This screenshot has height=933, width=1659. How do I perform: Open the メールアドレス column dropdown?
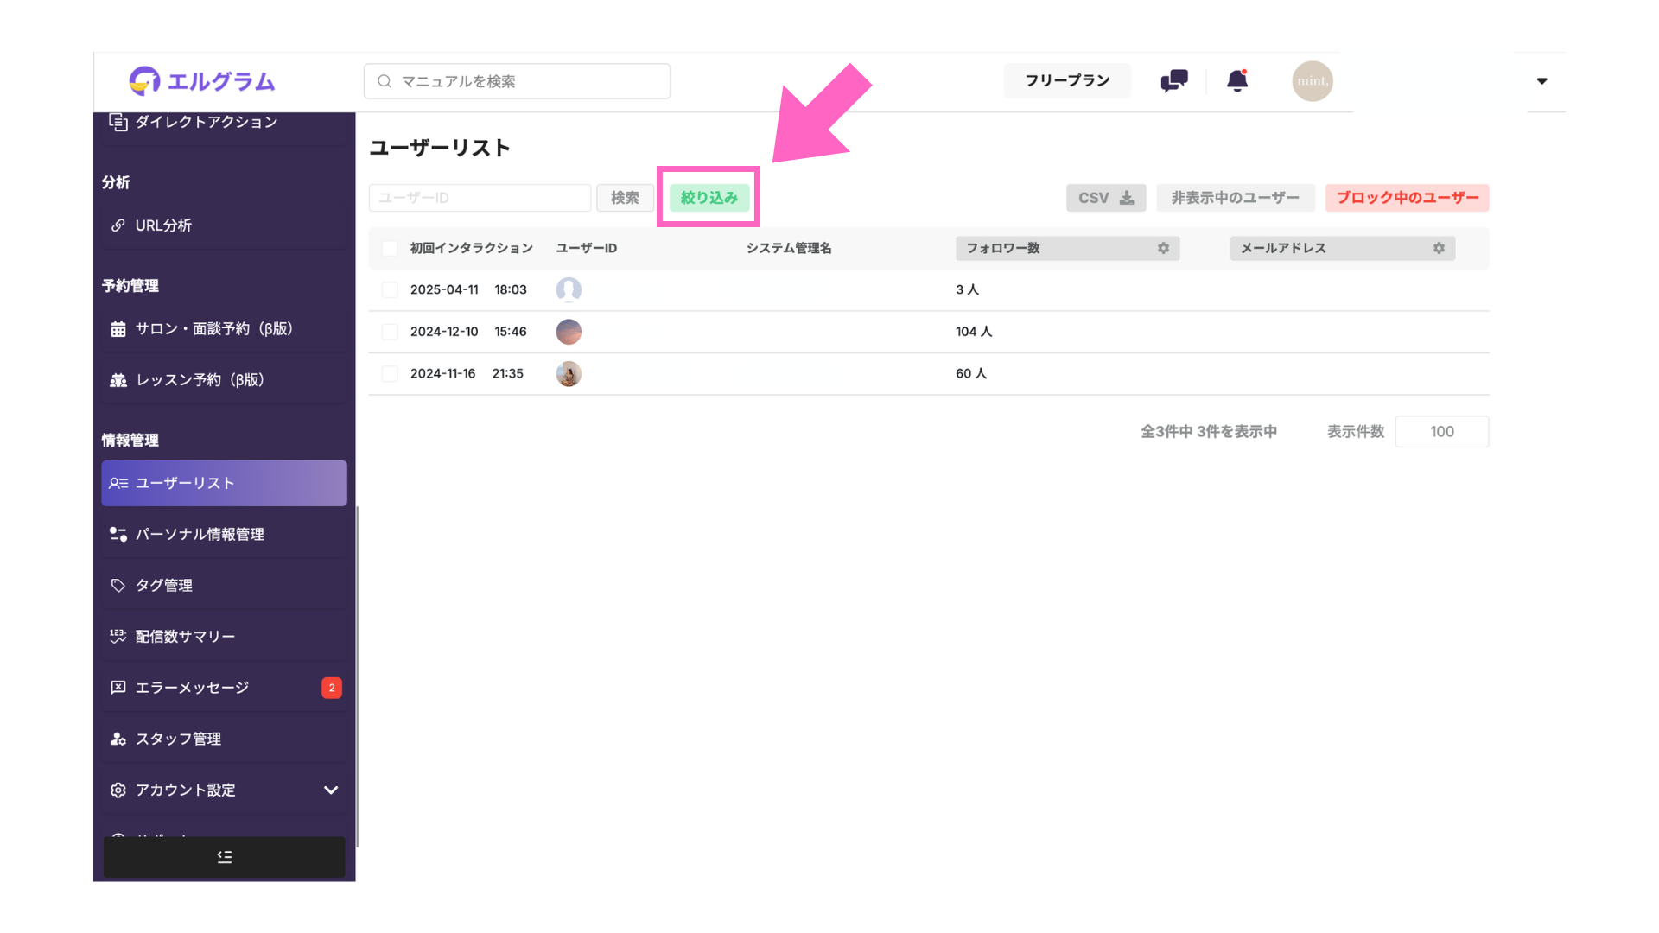pos(1343,249)
